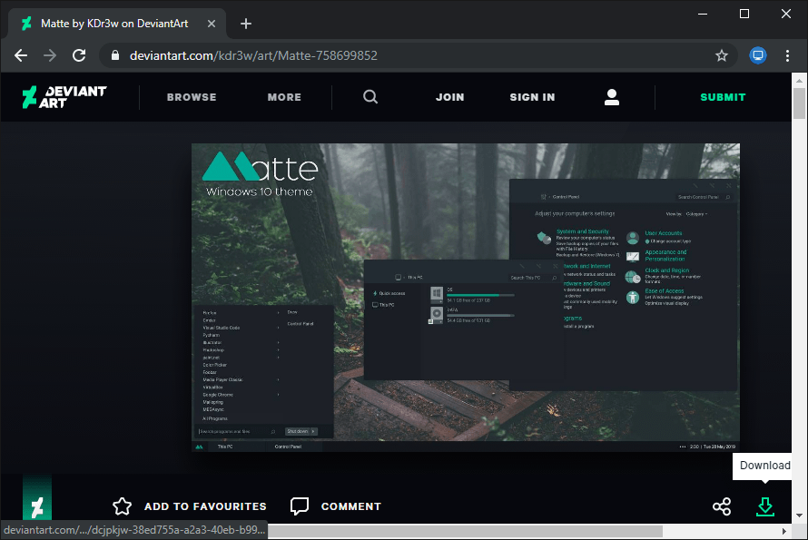808x540 pixels.
Task: Click the horizontal scrollbar thumb
Action: 466,531
